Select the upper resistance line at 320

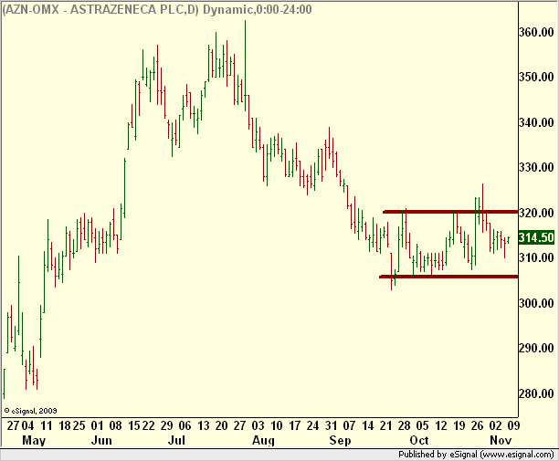(450, 212)
